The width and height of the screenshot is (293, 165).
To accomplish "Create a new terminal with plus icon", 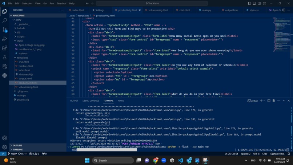I will tap(261, 101).
